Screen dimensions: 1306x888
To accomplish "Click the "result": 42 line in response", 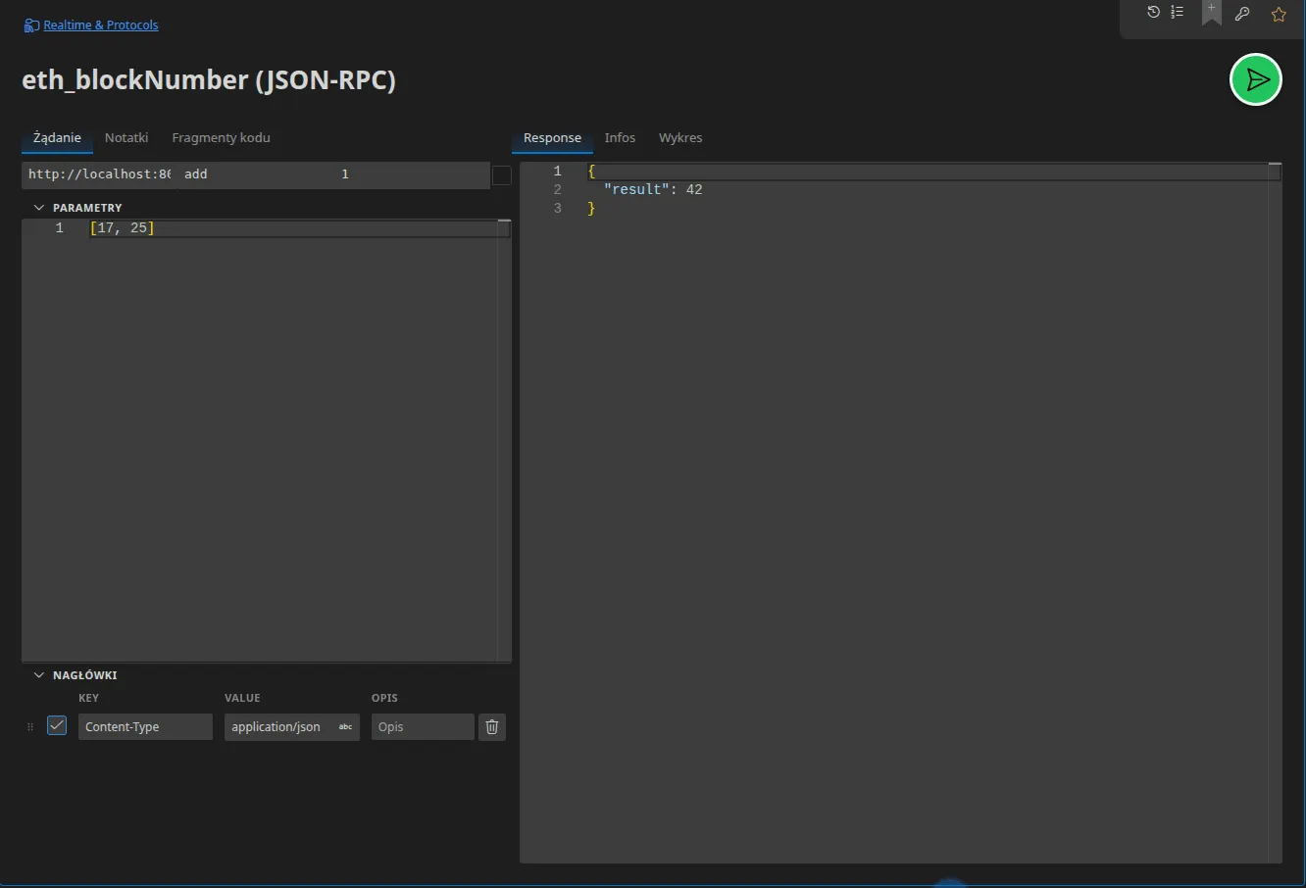I will 653,190.
